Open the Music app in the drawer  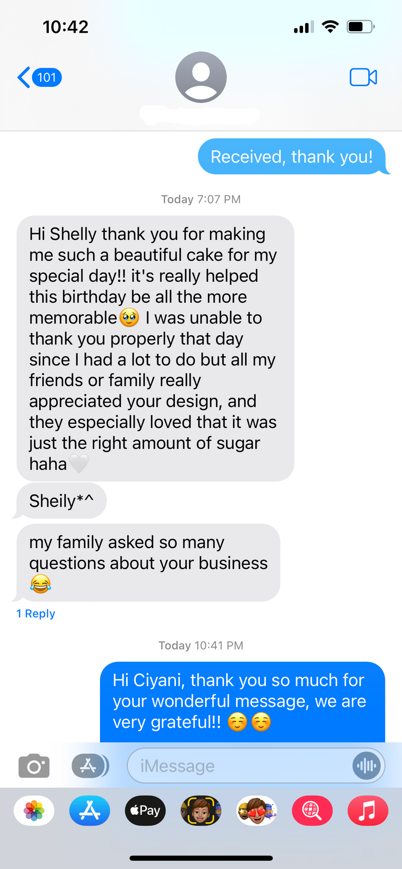pos(367,811)
